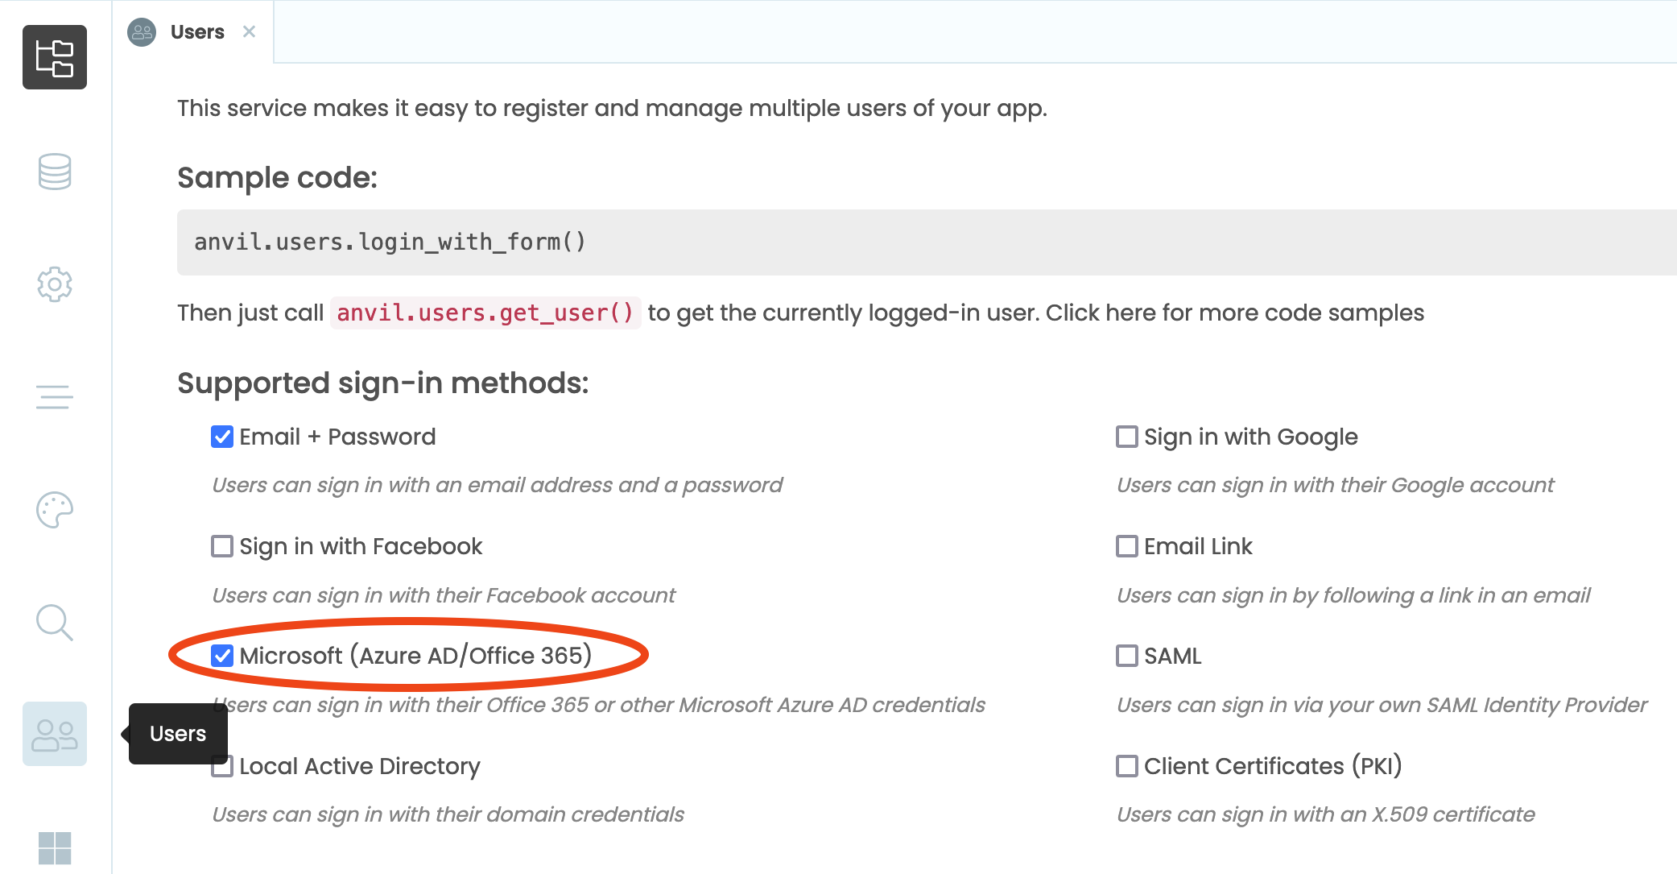Open Data Tables via database icon
Viewport: 1677px width, 874px height.
pos(54,172)
